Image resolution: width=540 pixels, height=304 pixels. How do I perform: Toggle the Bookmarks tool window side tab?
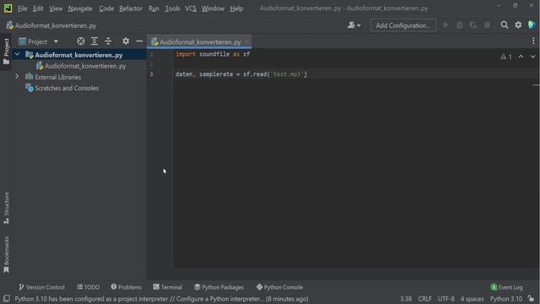[6, 254]
